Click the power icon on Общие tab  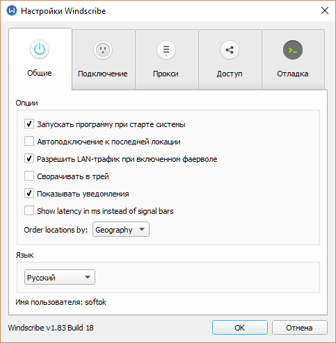(40, 49)
